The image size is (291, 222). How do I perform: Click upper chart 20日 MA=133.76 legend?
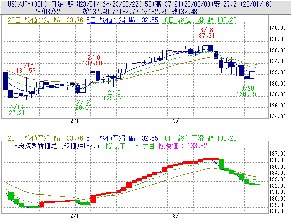(46, 20)
